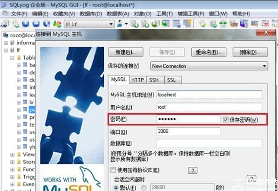Switch to the SSH tab
Screen dimensions: 278x191
pos(154,80)
